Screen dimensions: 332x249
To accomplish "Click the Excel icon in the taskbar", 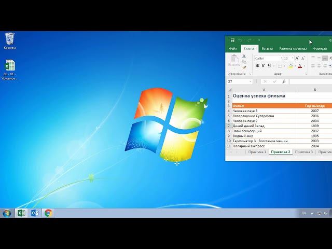I will tap(21, 213).
